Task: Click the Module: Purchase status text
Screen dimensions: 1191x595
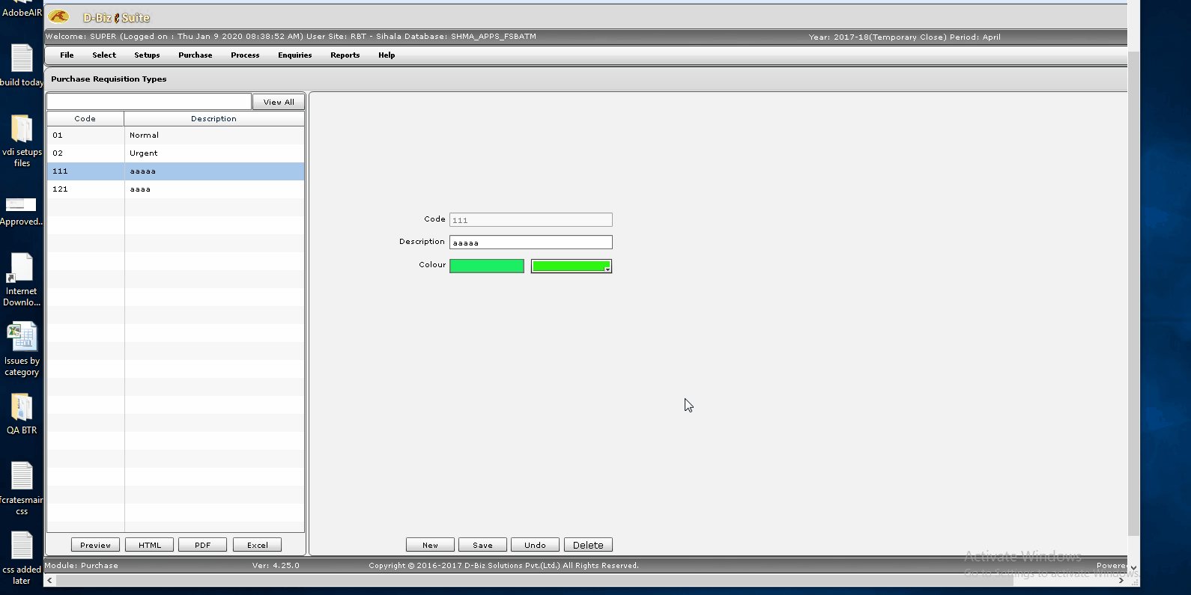Action: click(x=82, y=566)
